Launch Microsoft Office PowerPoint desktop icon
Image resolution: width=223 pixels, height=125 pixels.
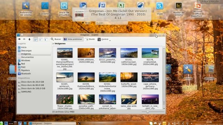[198, 10]
